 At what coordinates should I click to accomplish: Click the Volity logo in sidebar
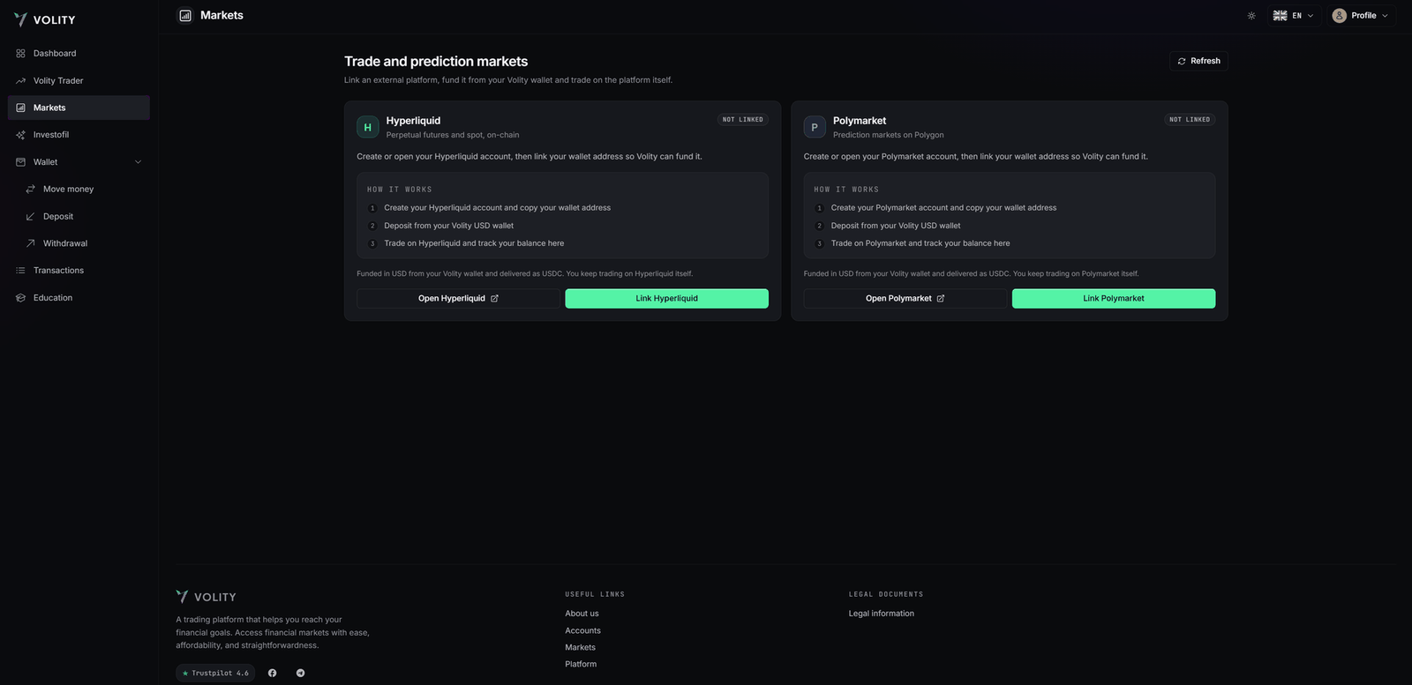click(44, 19)
